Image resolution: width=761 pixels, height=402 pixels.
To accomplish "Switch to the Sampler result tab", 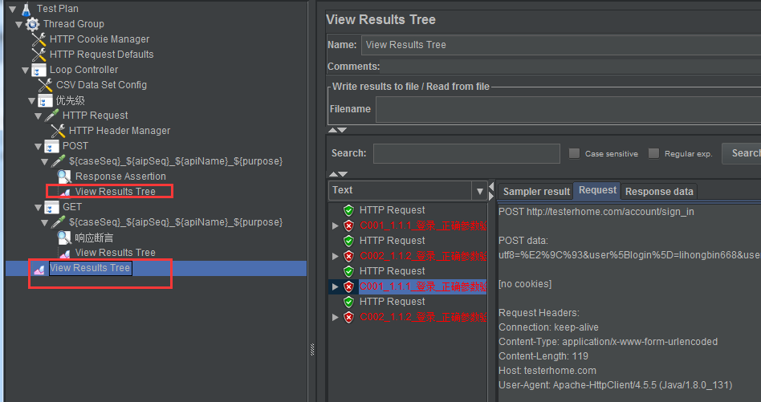I will click(535, 191).
